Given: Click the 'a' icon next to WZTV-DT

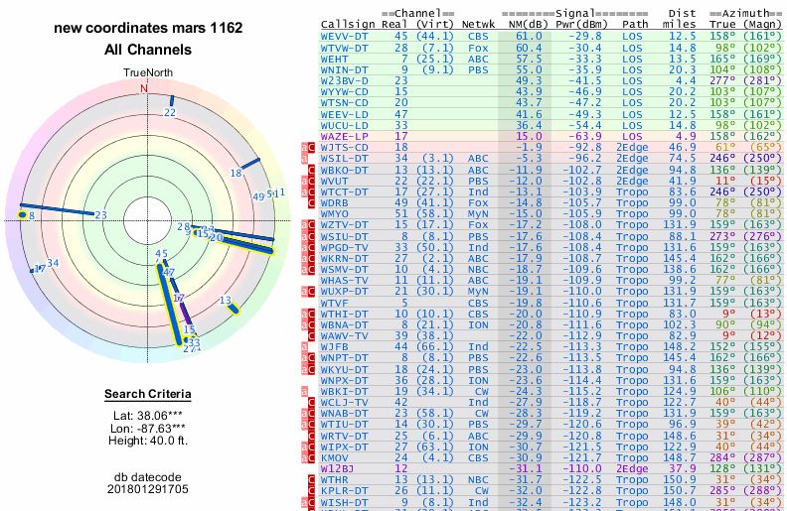Looking at the screenshot, I should click(x=305, y=226).
